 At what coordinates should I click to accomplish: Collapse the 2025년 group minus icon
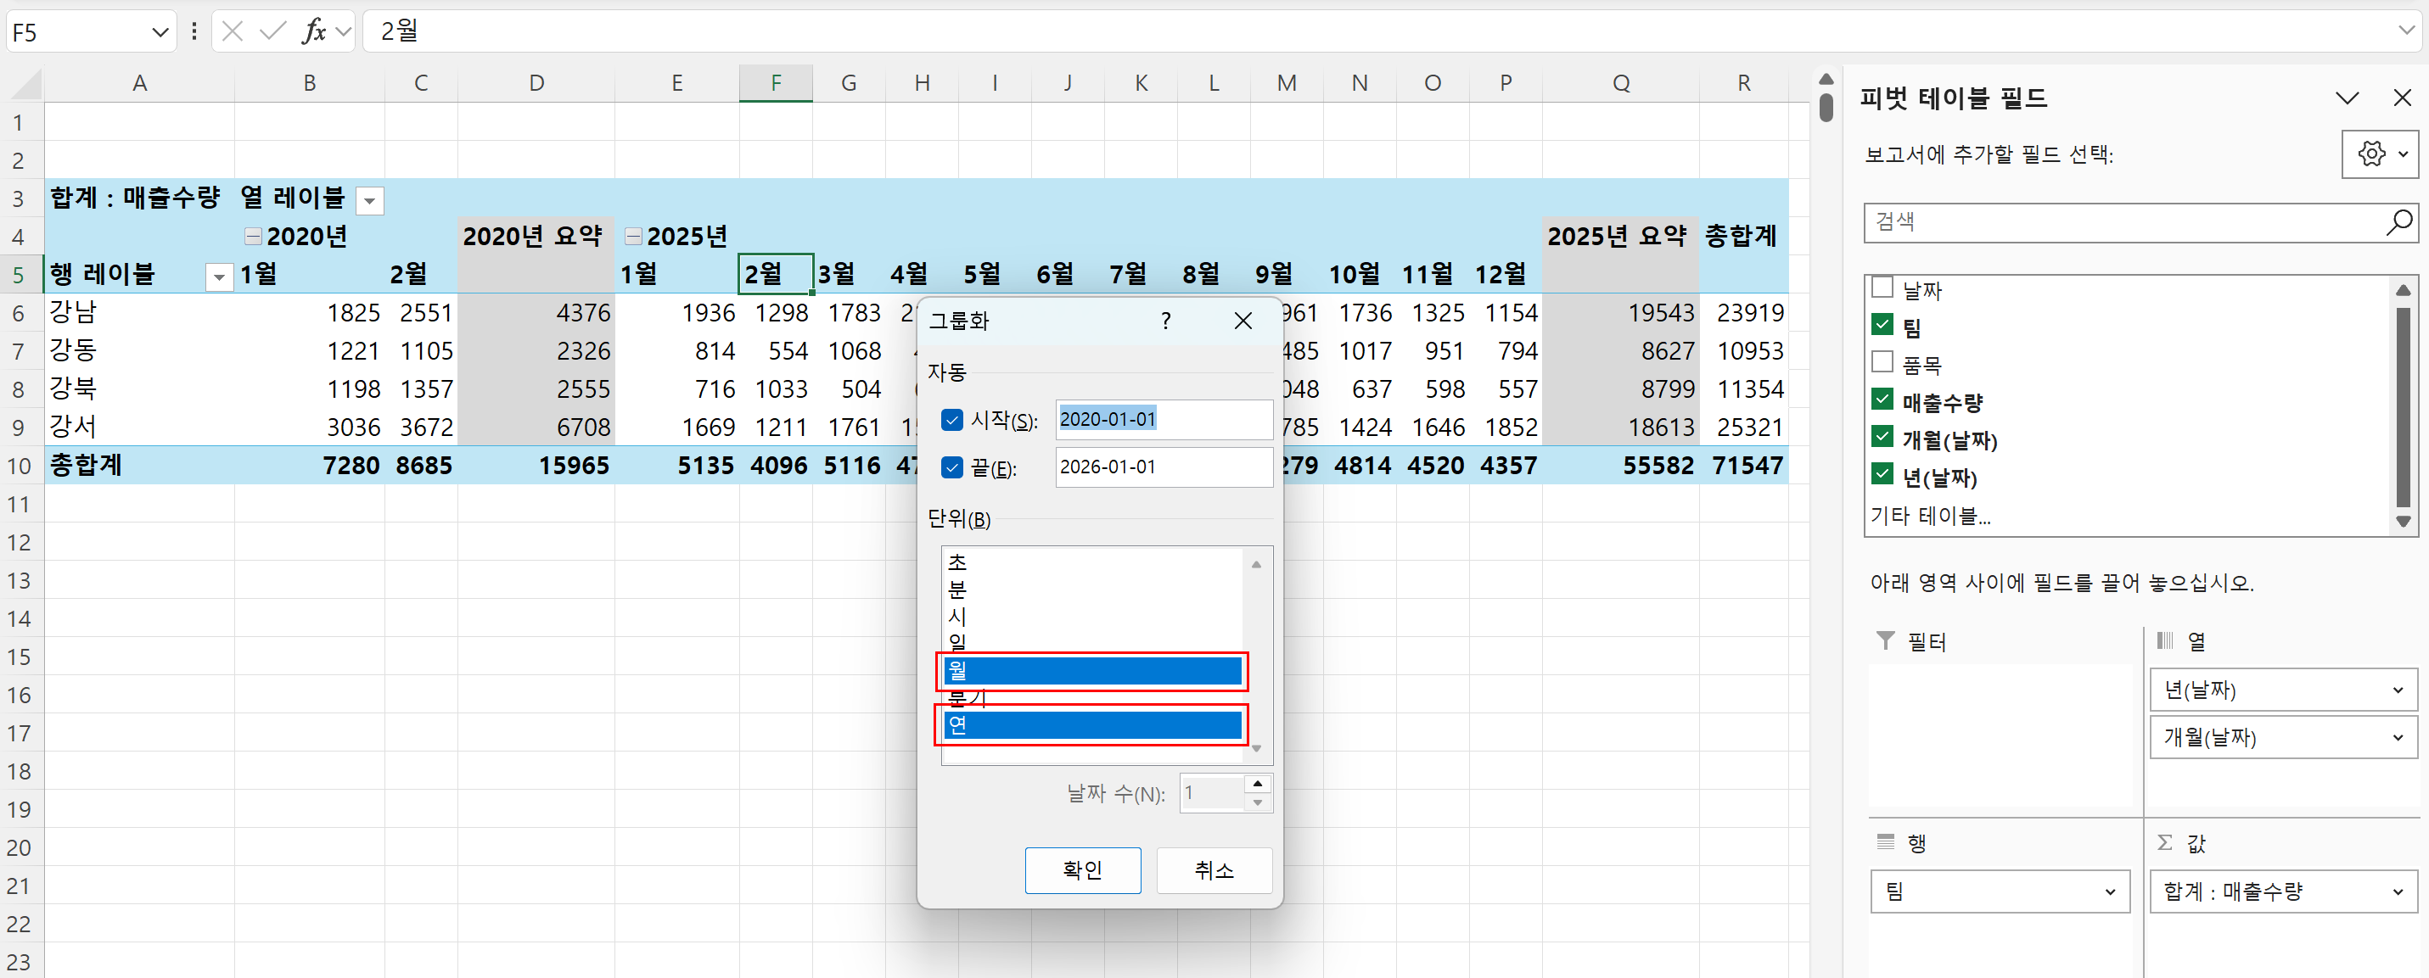(x=634, y=237)
